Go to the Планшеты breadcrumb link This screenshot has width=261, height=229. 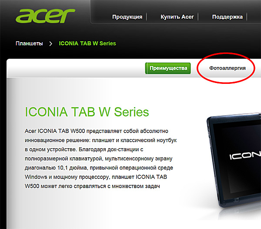coord(29,43)
